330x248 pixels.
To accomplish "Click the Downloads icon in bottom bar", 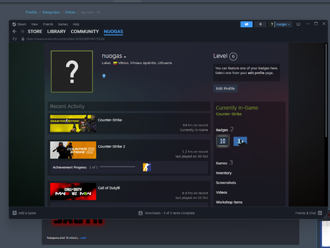I will point(141,213).
